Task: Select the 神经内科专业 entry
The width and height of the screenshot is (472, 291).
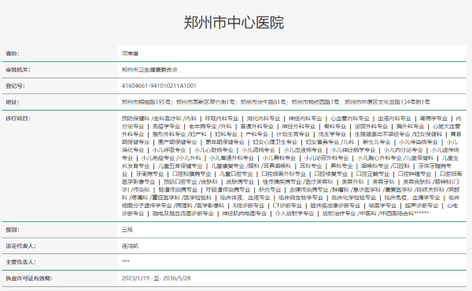Action: click(305, 118)
